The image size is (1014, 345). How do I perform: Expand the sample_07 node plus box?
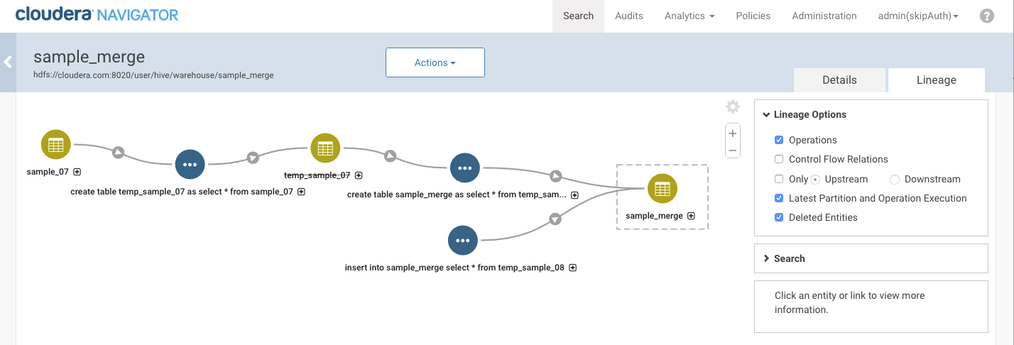77,172
